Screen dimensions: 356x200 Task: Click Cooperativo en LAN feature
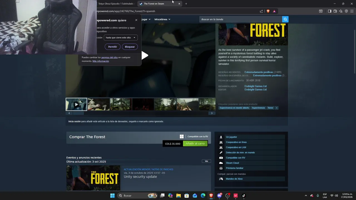tap(251, 147)
